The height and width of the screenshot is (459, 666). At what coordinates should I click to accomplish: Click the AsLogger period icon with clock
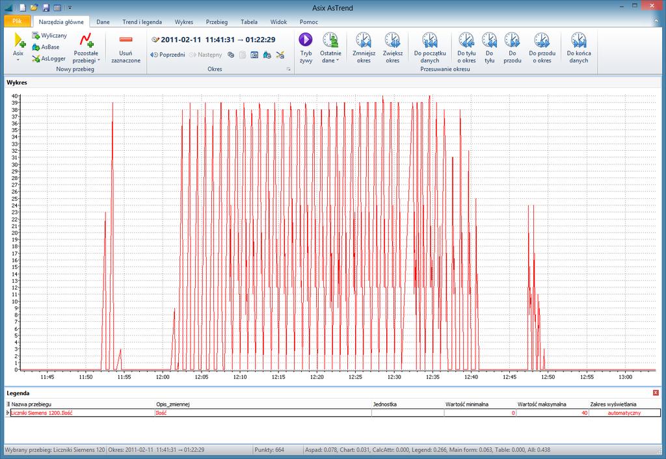(x=280, y=55)
